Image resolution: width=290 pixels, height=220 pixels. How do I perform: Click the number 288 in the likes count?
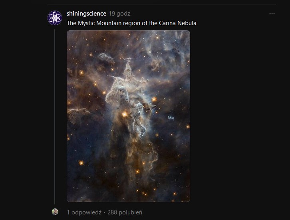click(x=112, y=212)
